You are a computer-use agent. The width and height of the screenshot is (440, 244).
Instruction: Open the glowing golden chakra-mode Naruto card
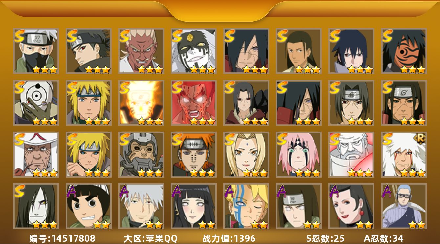click(141, 103)
